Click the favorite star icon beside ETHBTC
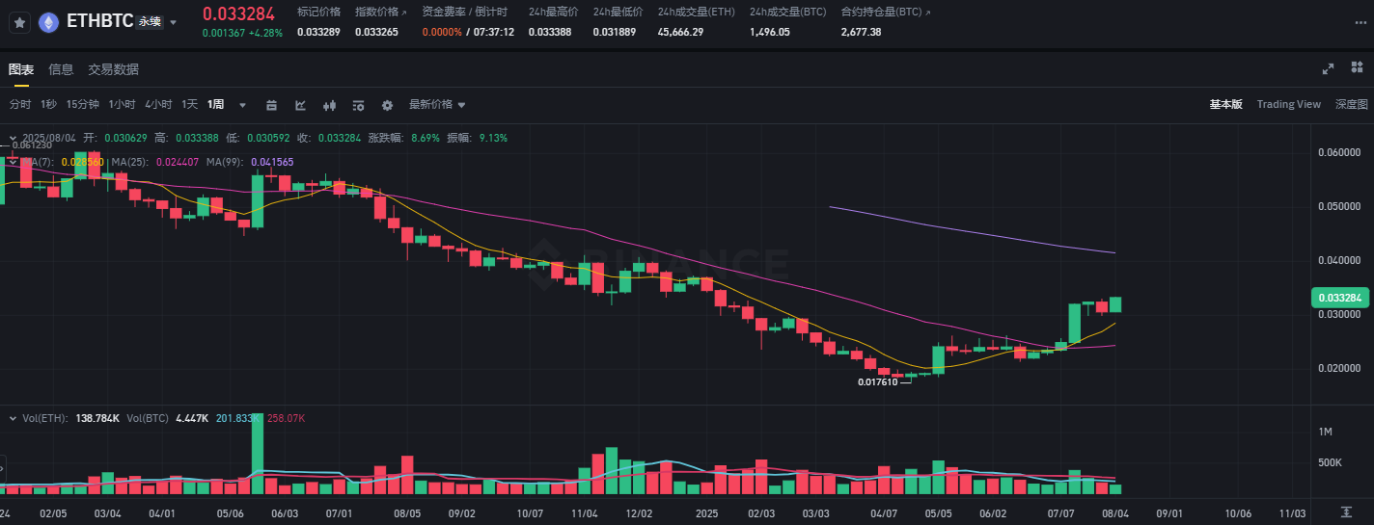Image resolution: width=1374 pixels, height=525 pixels. (19, 22)
